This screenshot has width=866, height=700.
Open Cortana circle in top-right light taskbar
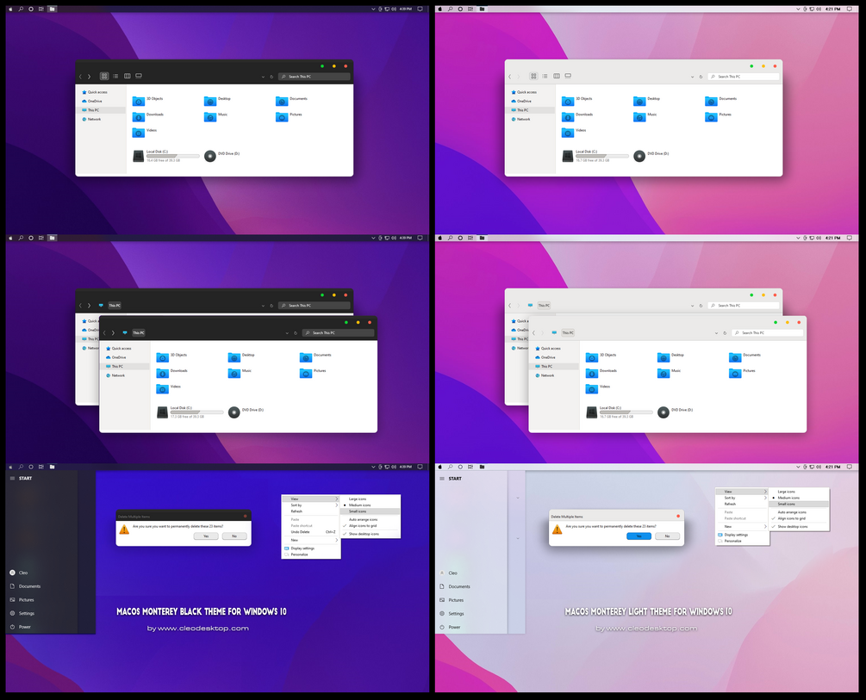coord(460,9)
